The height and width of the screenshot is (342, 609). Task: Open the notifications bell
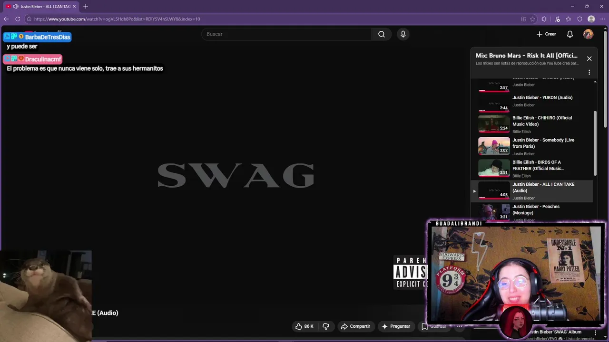pyautogui.click(x=570, y=34)
